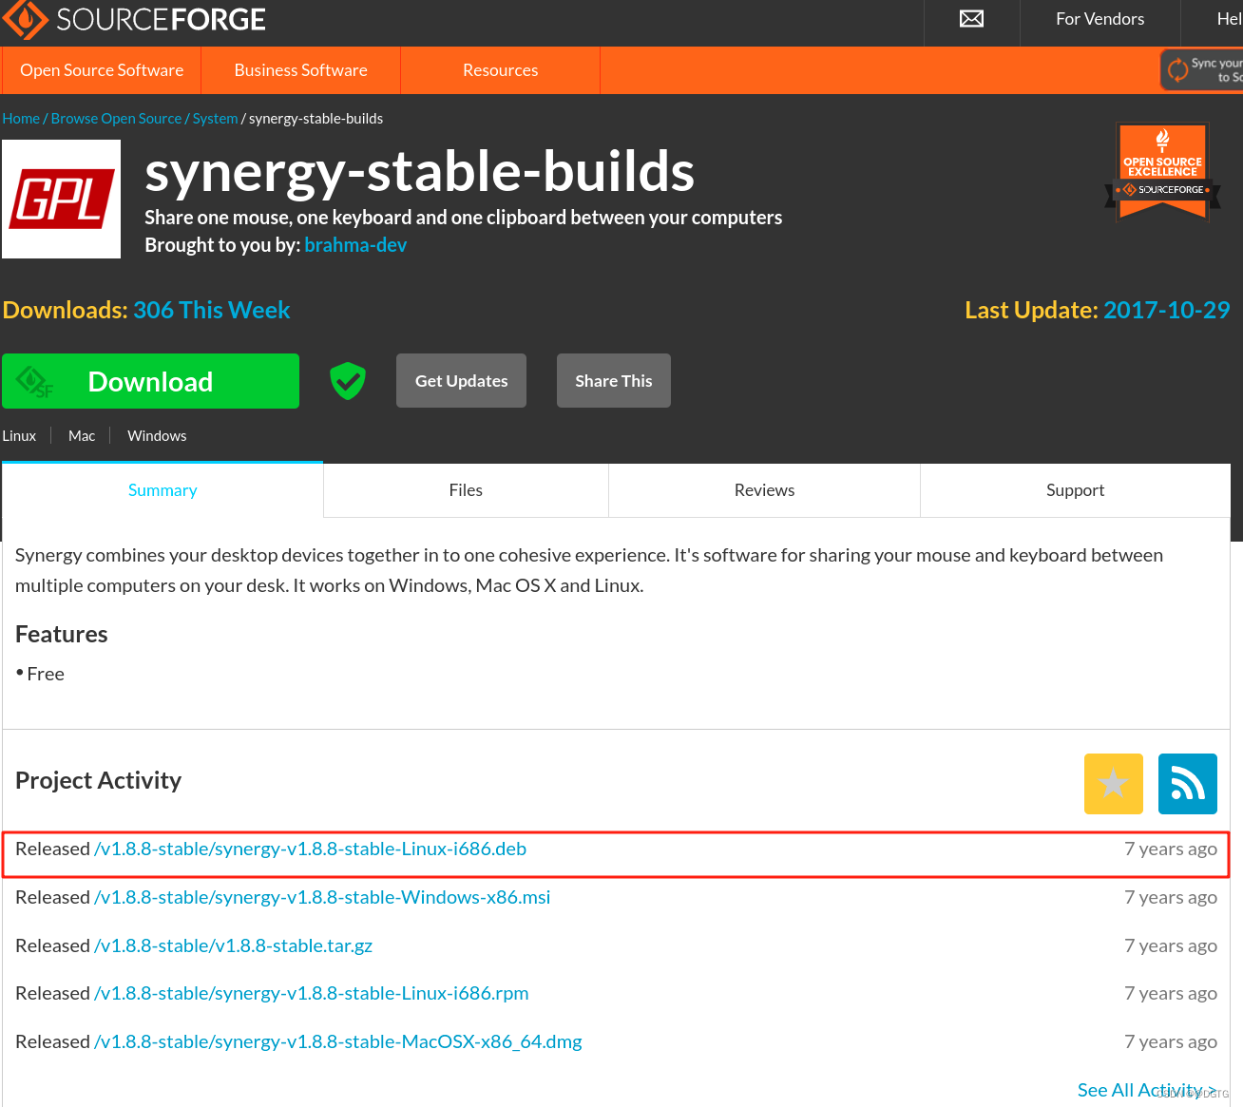Image resolution: width=1243 pixels, height=1107 pixels.
Task: Click the SourceForge logo in header
Action: 134,19
